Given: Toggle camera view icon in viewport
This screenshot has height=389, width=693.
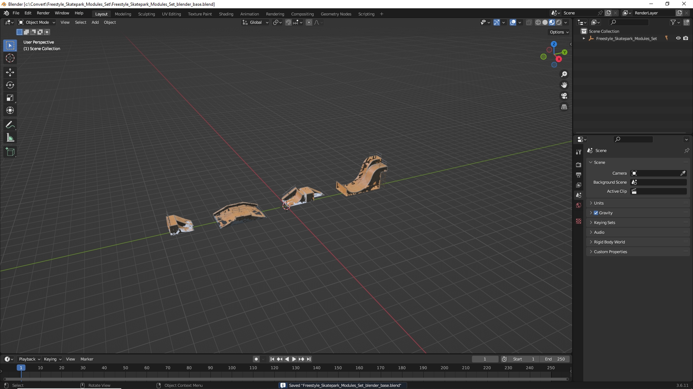Looking at the screenshot, I should point(564,96).
